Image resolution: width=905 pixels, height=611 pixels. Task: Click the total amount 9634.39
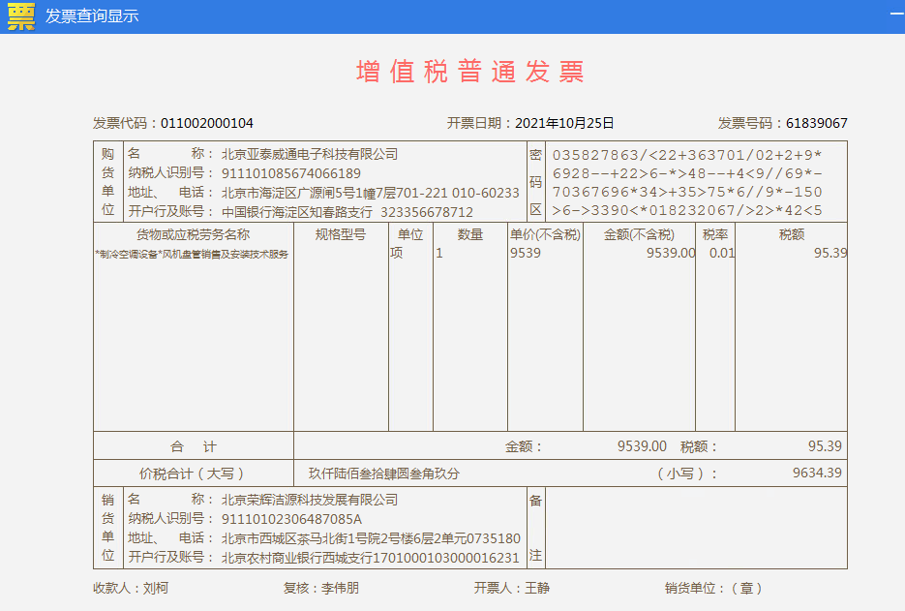pyautogui.click(x=816, y=474)
